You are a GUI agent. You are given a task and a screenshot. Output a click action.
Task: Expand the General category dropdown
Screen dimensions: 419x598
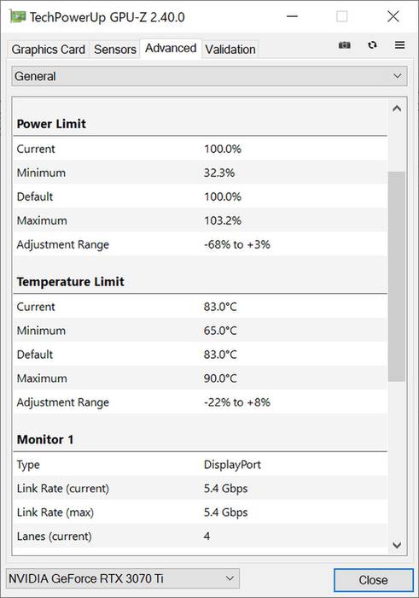point(209,76)
